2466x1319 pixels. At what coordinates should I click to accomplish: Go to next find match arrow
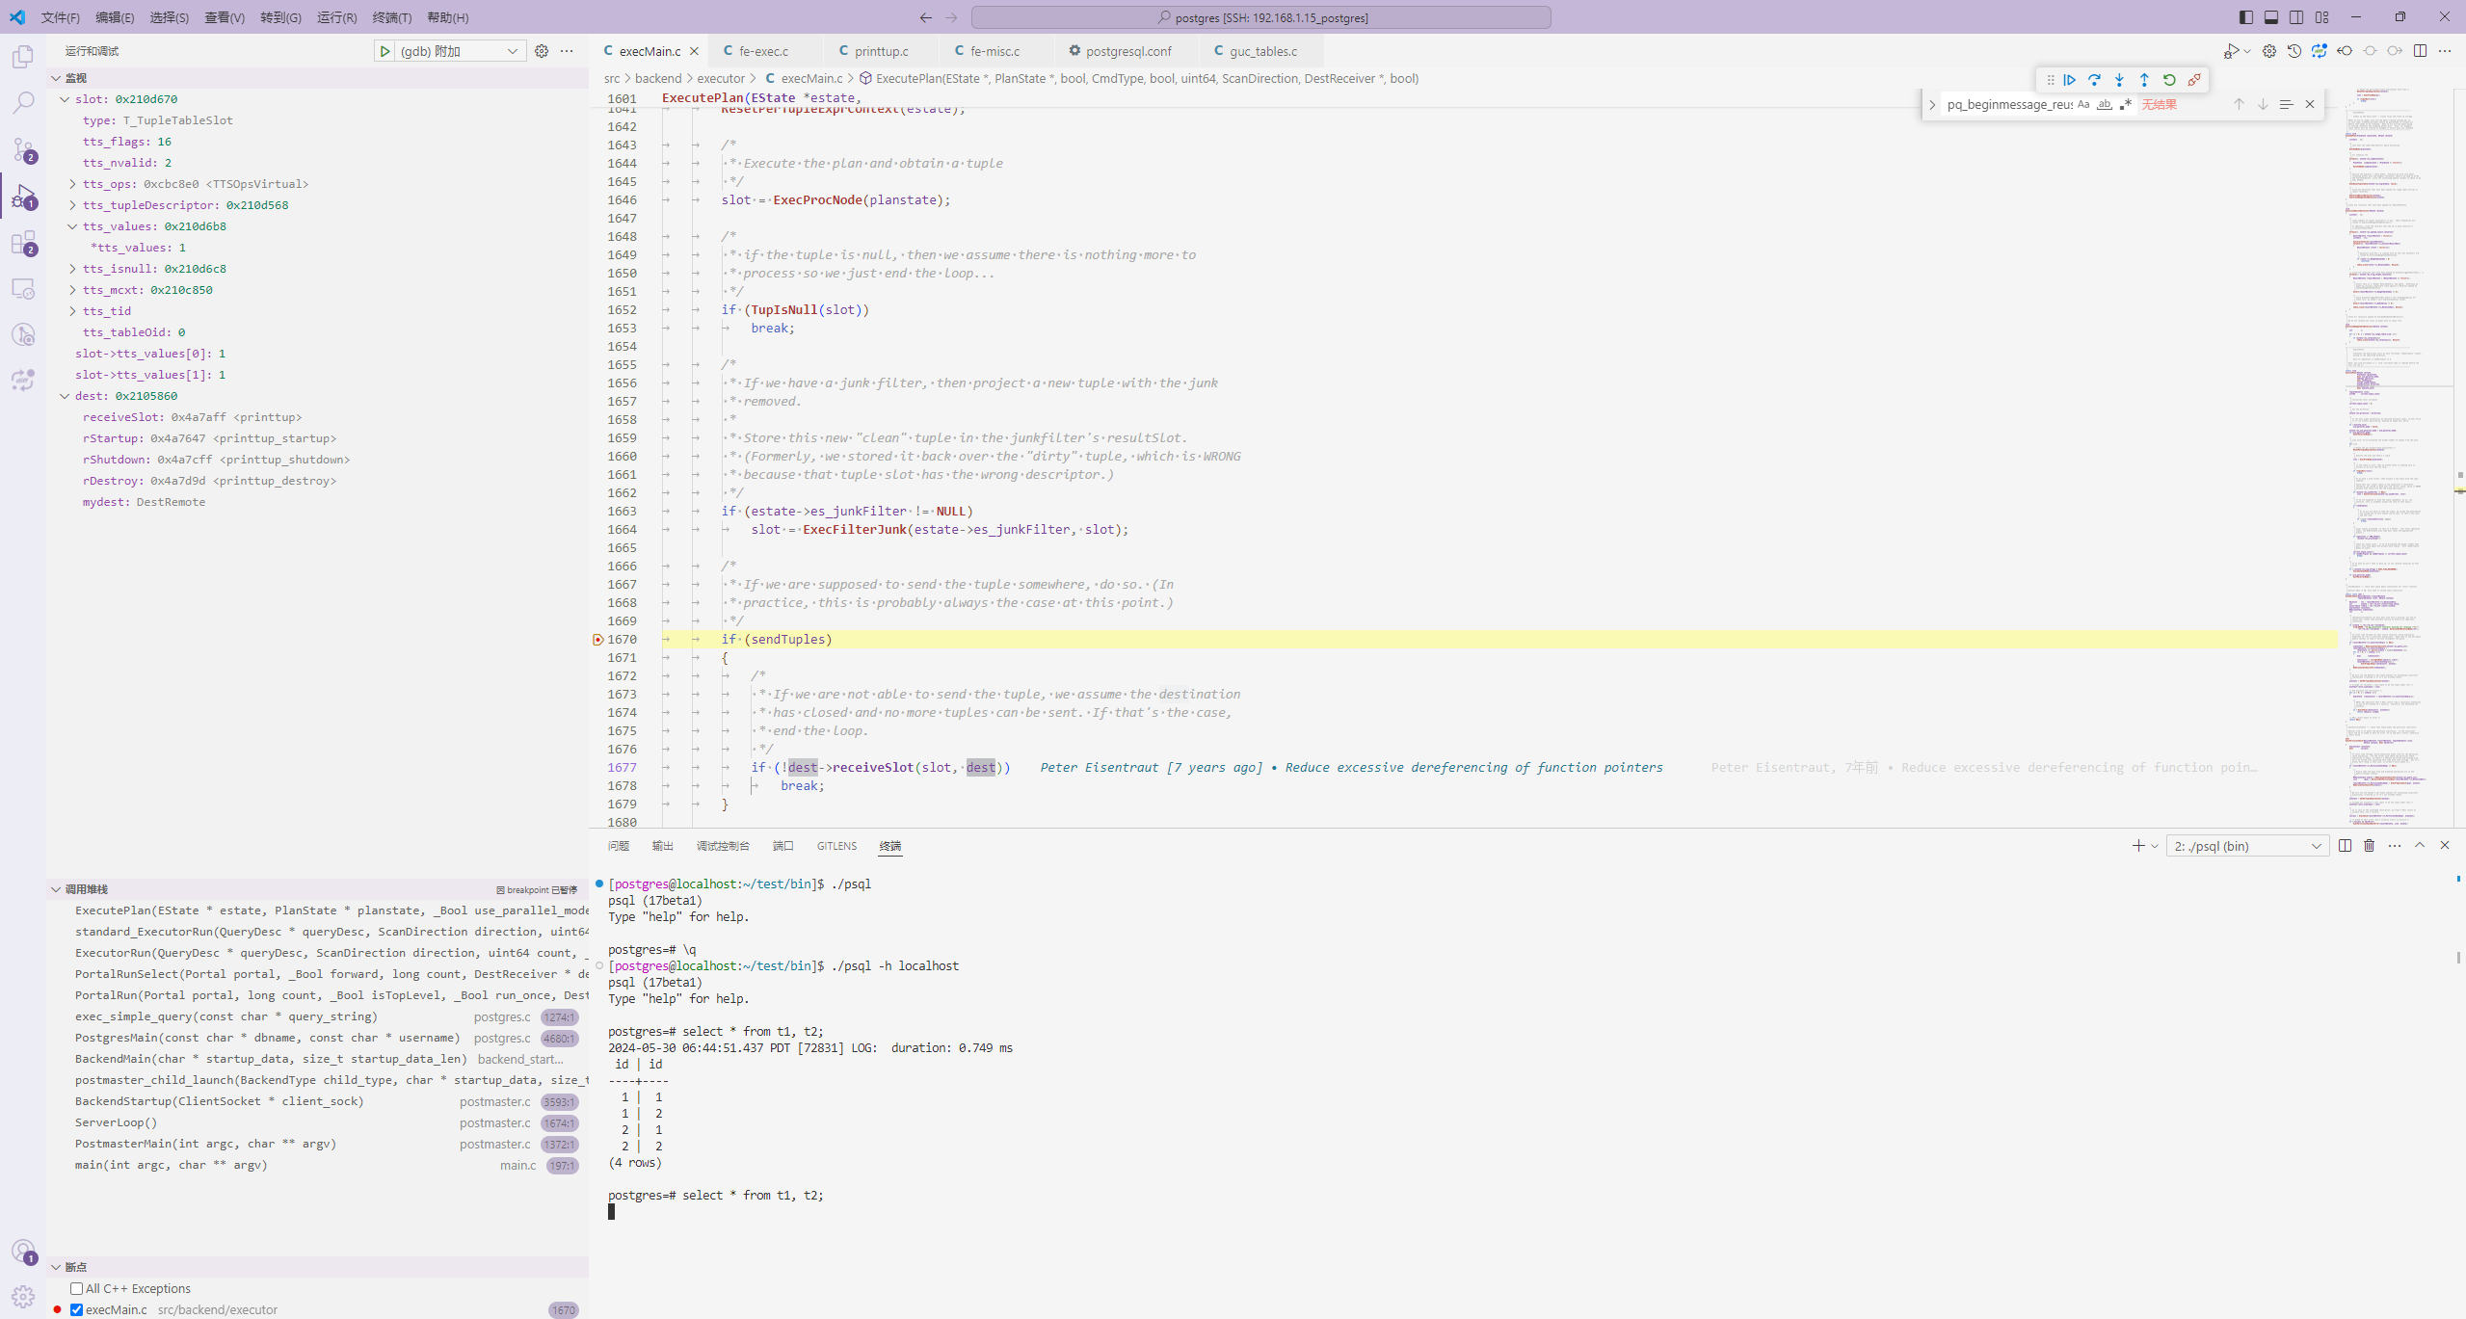pyautogui.click(x=2263, y=104)
